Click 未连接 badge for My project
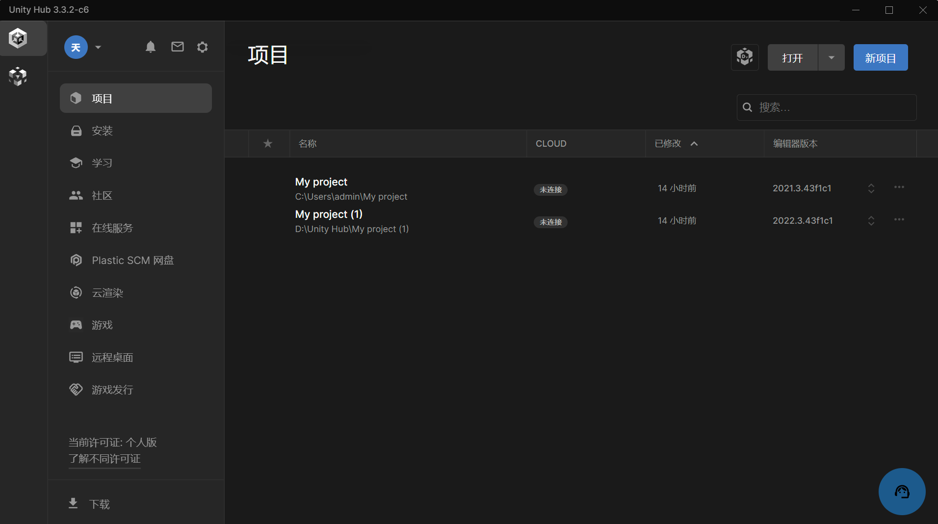This screenshot has height=524, width=938. click(550, 190)
